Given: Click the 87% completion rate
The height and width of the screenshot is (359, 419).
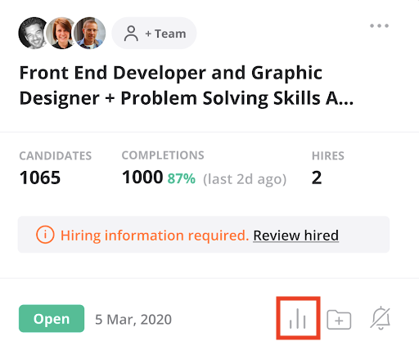Looking at the screenshot, I should (x=182, y=179).
